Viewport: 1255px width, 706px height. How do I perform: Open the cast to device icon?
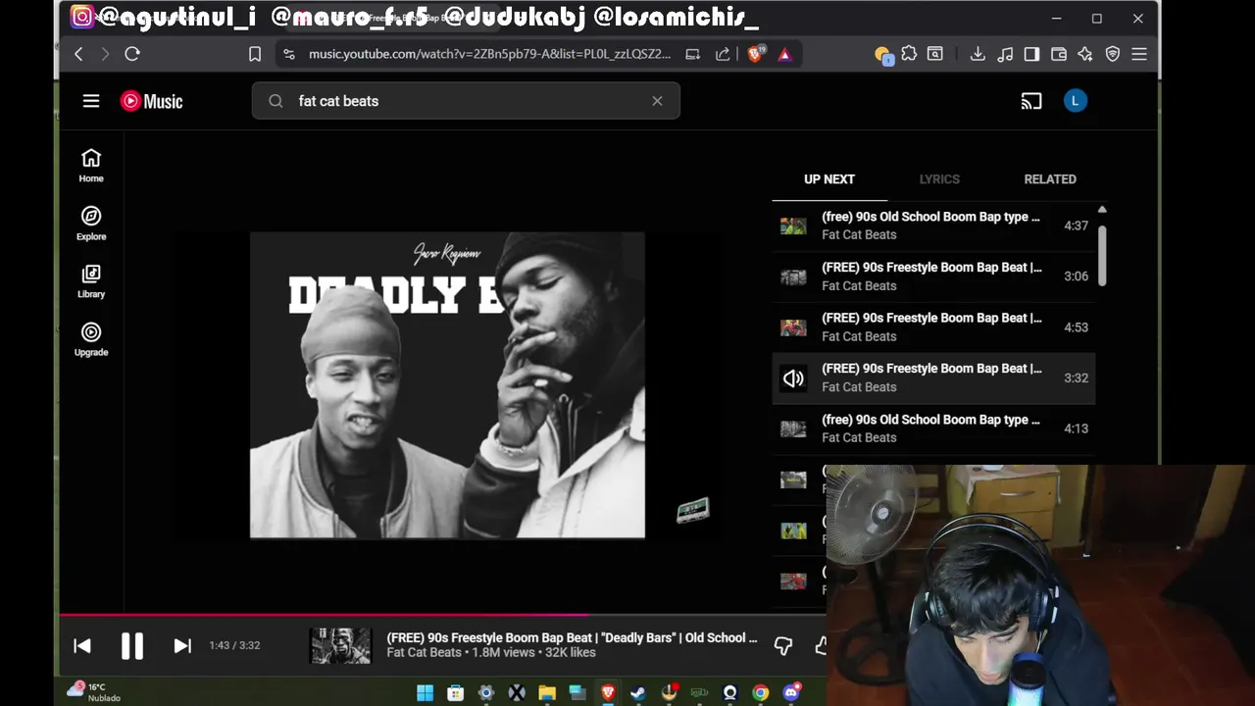1030,101
